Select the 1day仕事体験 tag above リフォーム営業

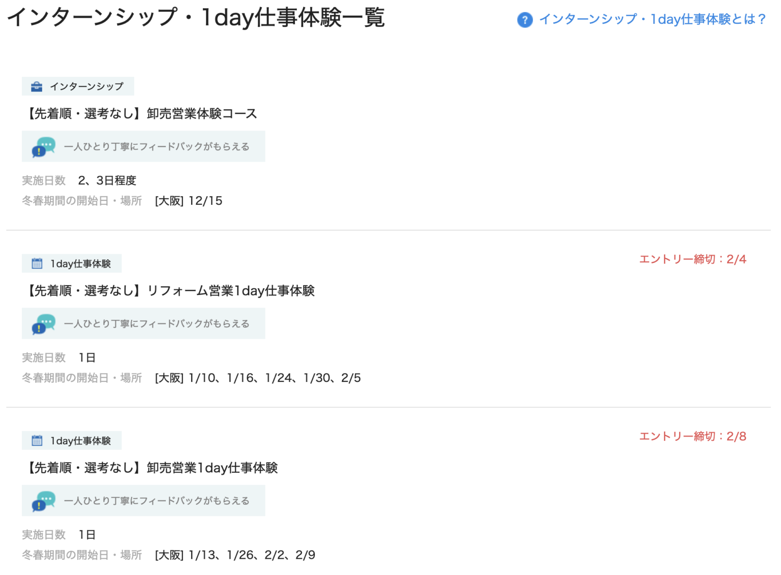coord(80,263)
